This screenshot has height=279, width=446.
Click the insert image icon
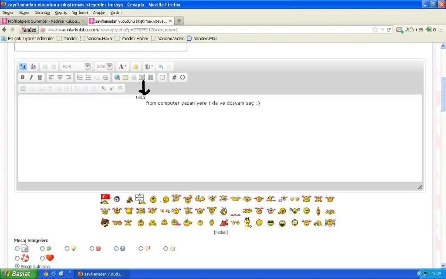coord(142,78)
